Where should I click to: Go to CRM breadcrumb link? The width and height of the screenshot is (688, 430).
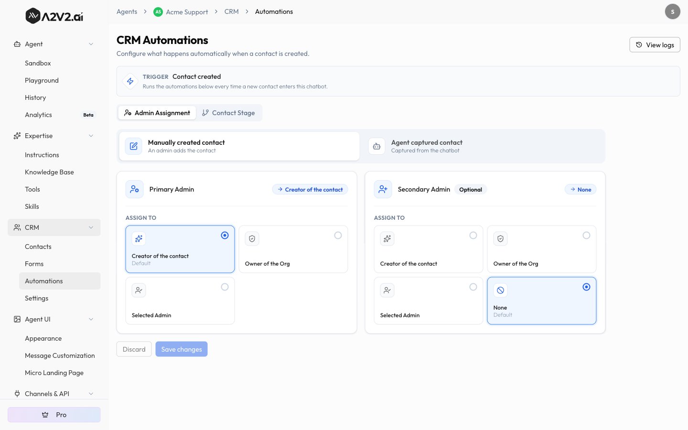coord(232,11)
